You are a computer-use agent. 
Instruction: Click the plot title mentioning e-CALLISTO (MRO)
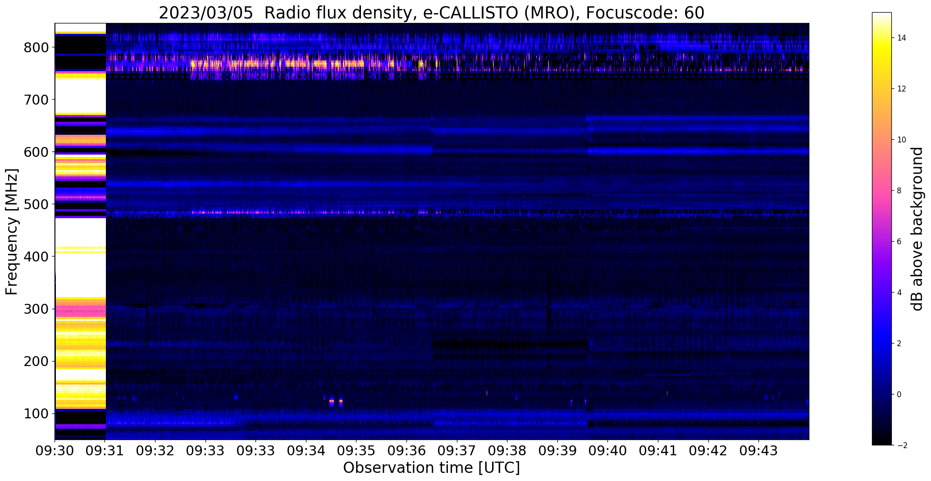tap(431, 13)
